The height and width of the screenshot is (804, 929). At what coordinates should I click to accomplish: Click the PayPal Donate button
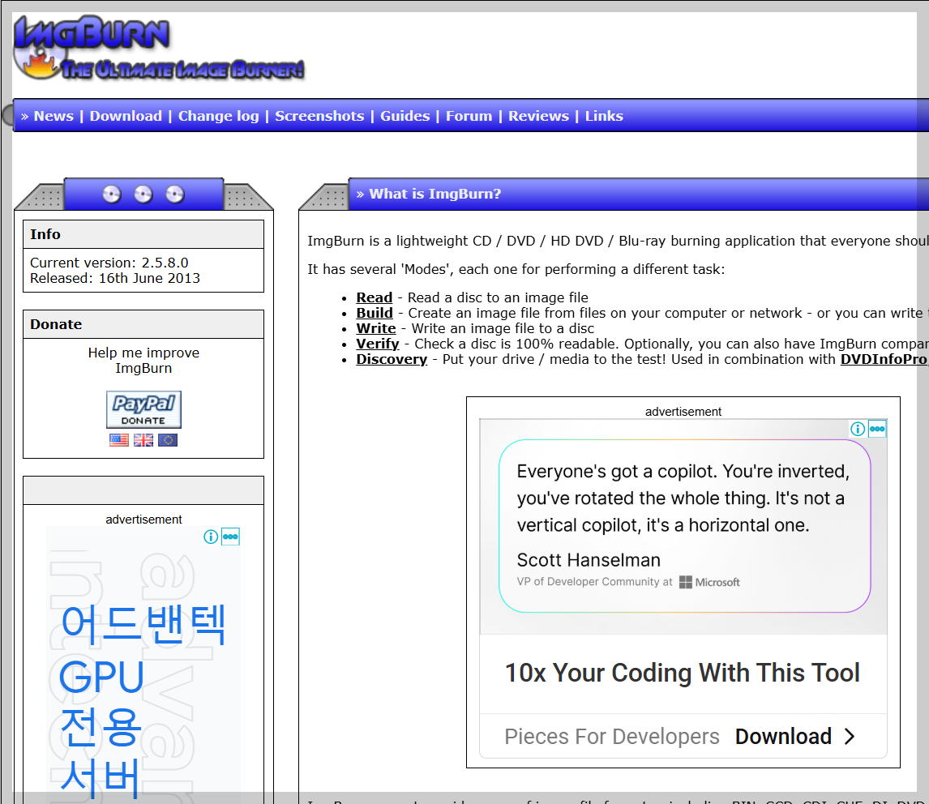144,409
